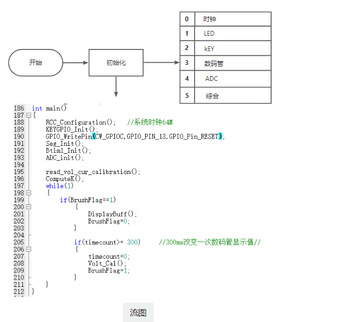
Task: Click table index cell 5
Action: 187,95
